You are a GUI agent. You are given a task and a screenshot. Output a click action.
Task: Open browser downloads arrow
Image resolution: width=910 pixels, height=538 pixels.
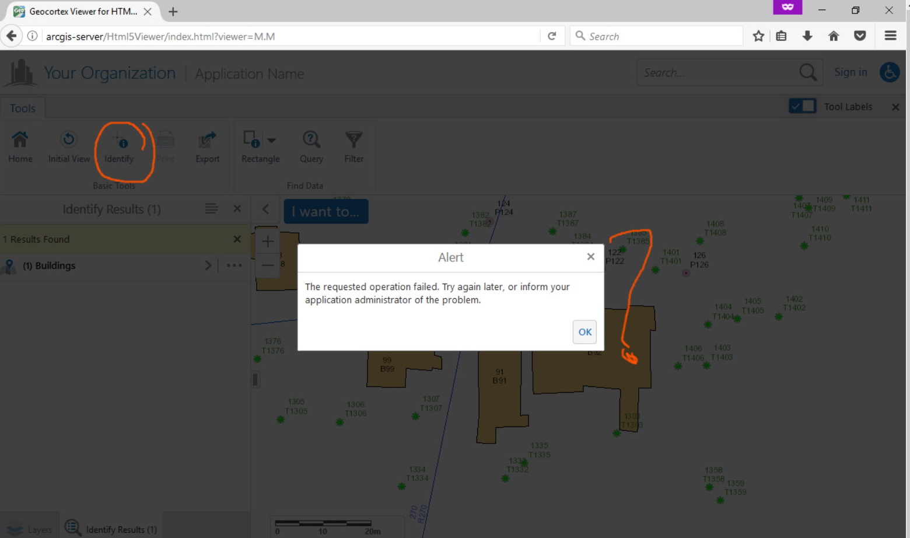point(807,36)
